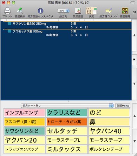Select the クラリスなど preset

pyautogui.click(x=67, y=113)
